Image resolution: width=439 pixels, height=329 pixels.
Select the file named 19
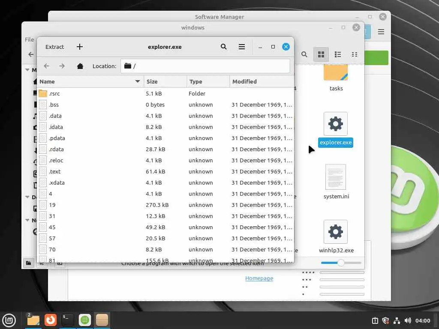click(x=165, y=205)
